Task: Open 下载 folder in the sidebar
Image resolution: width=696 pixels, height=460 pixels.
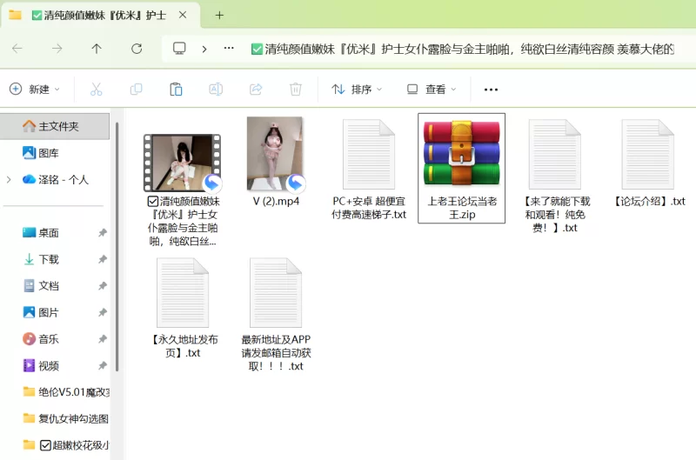Action: click(x=49, y=259)
